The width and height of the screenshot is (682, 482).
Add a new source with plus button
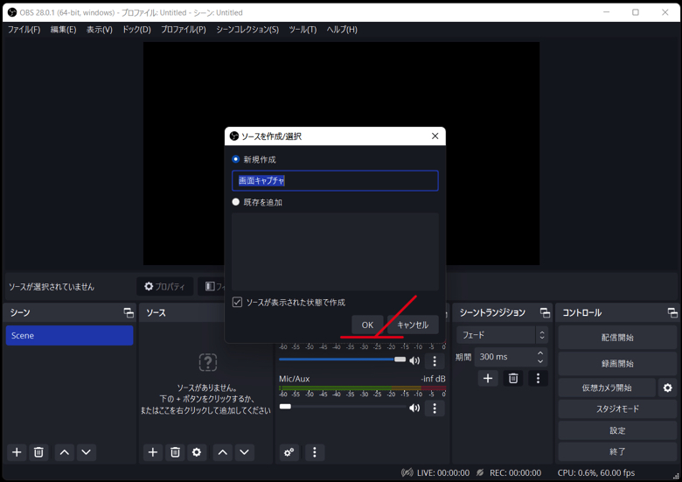[153, 452]
